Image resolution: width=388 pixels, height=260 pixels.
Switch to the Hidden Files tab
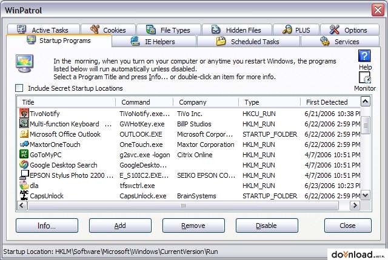[237, 30]
